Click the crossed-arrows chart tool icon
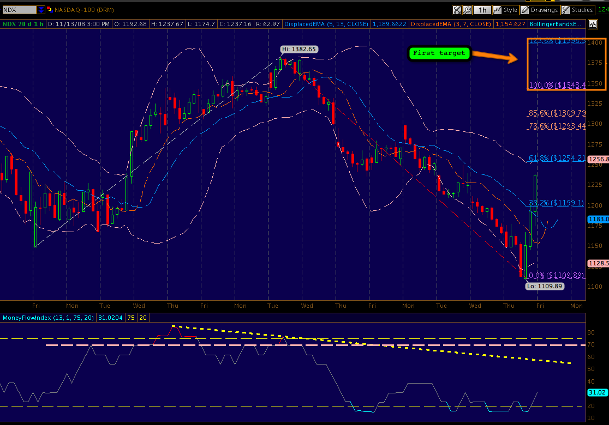The height and width of the screenshot is (425, 609). (x=457, y=10)
